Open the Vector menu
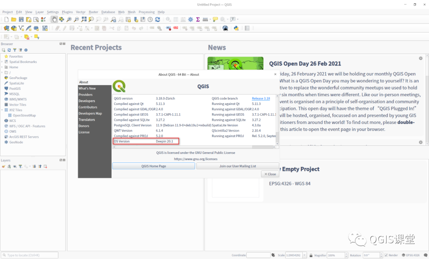Screen dimensions: 429x259 click(81, 12)
